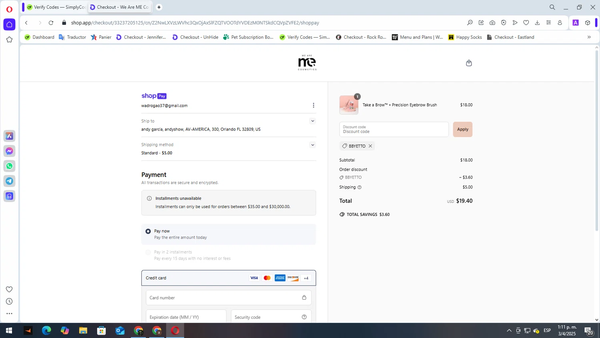Click the Apply discount button
Viewport: 600px width, 338px height.
pyautogui.click(x=462, y=129)
